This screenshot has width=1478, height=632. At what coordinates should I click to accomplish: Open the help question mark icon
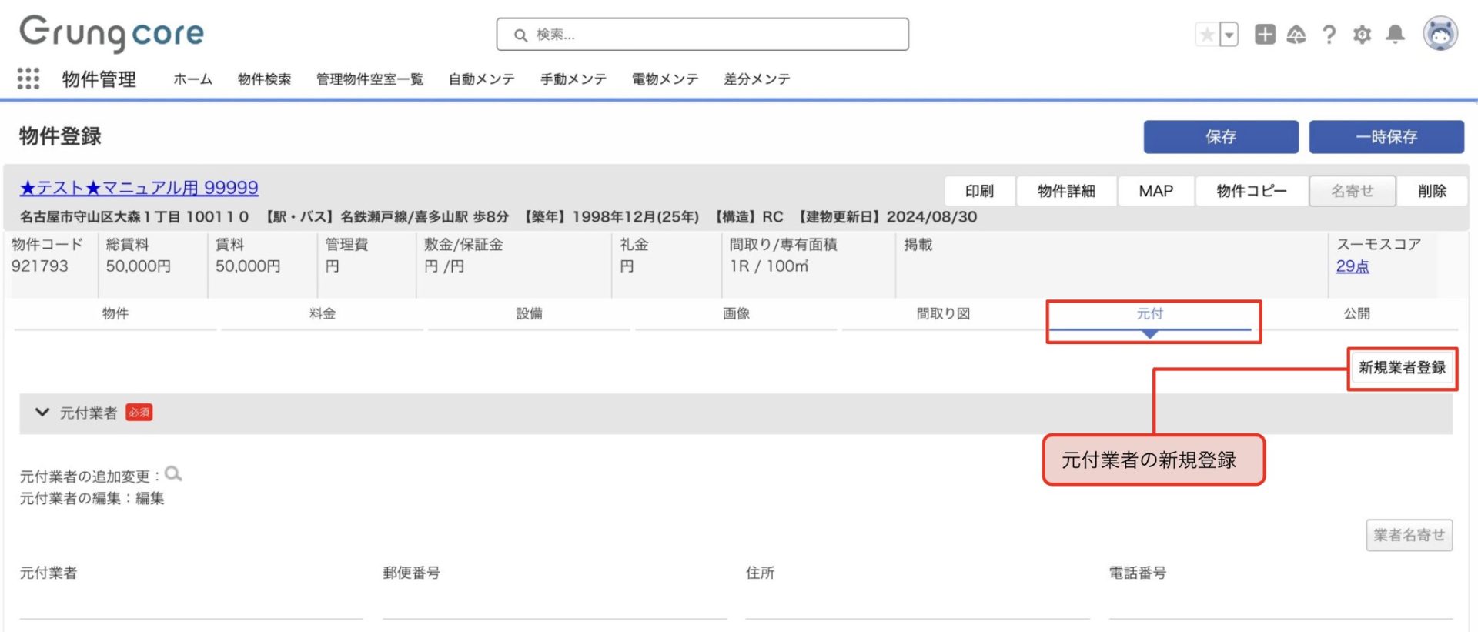tap(1329, 35)
